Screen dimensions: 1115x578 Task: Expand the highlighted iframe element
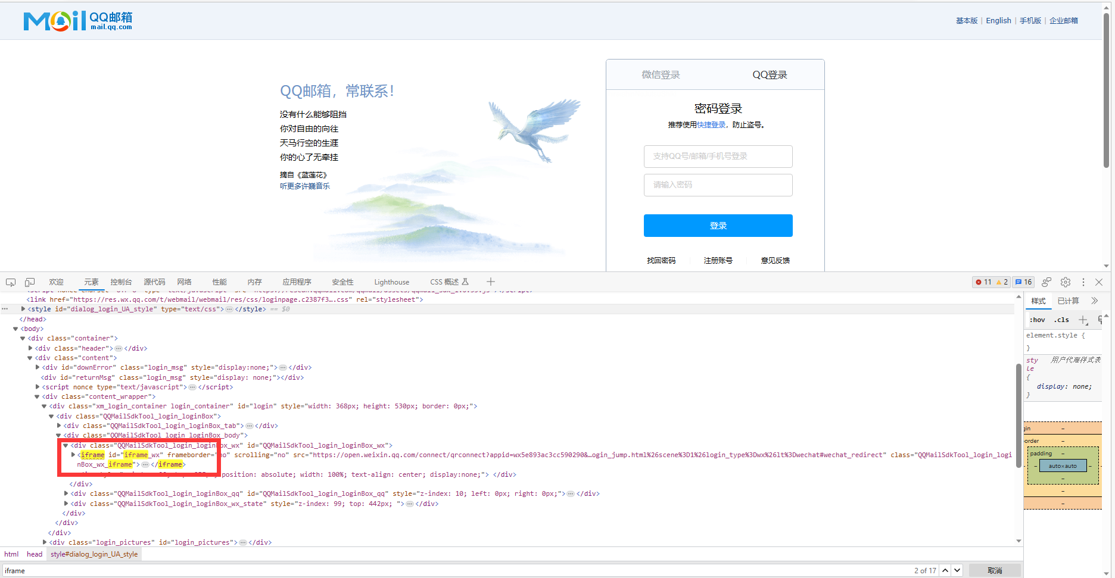point(73,454)
